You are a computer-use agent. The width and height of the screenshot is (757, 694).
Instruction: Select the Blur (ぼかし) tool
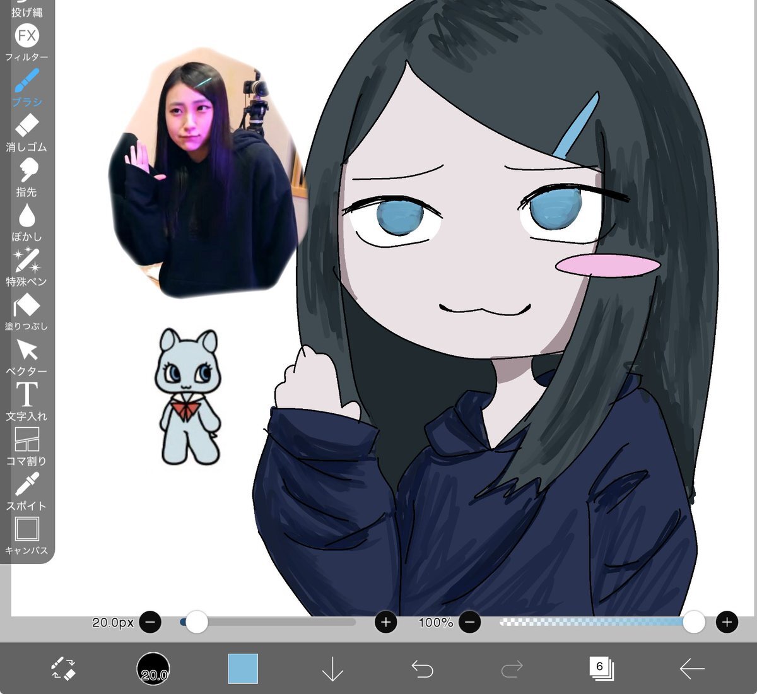pos(26,223)
